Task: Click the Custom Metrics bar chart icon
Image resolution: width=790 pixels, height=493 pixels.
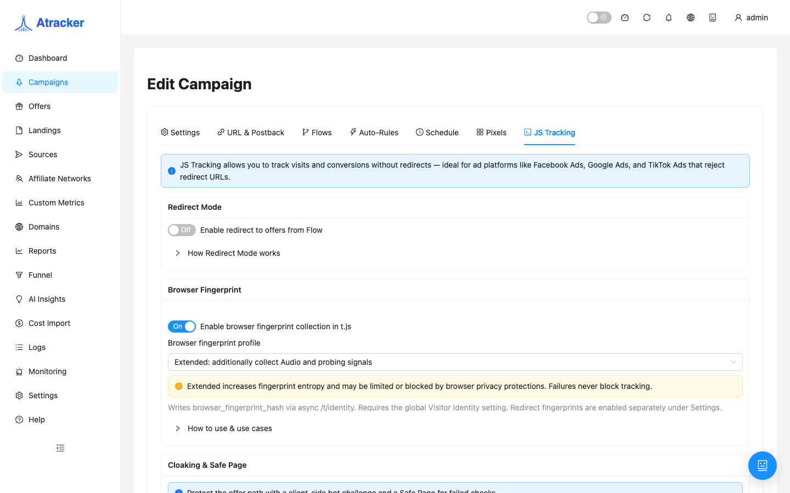Action: tap(19, 203)
